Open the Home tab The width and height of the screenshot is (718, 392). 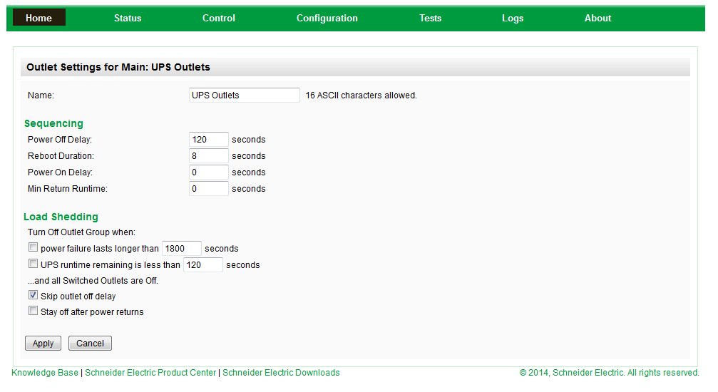[x=39, y=18]
